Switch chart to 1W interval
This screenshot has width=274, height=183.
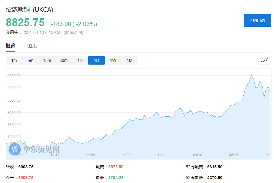[113, 60]
